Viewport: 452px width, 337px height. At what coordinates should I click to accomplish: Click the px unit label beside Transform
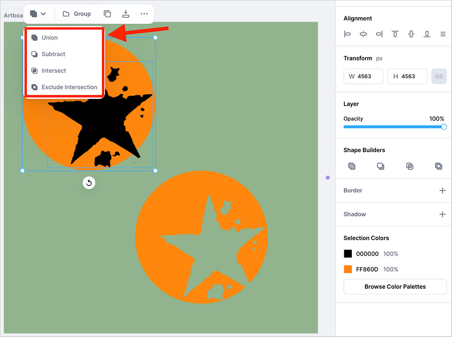pyautogui.click(x=379, y=59)
